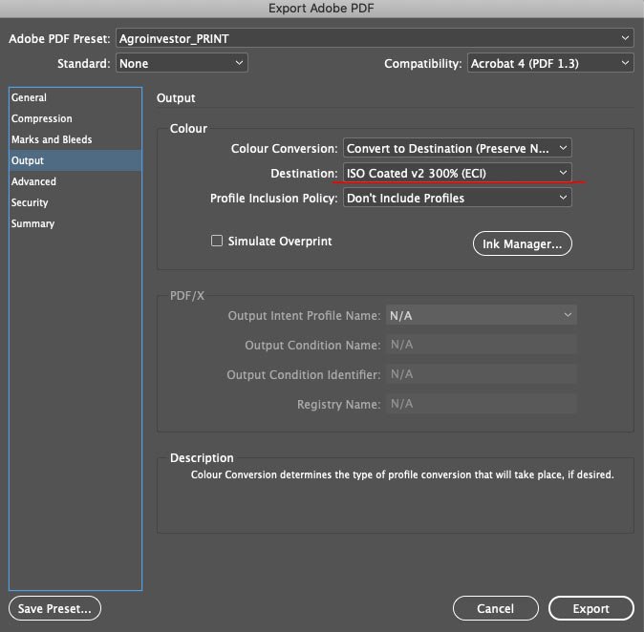The width and height of the screenshot is (644, 632).
Task: Click the Colour group label
Action: tap(188, 129)
